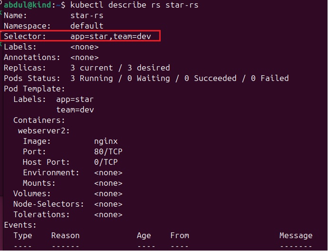Viewport: 328px width, 251px height.
Task: Click the 'Pod Template:' heading
Action: coord(34,89)
